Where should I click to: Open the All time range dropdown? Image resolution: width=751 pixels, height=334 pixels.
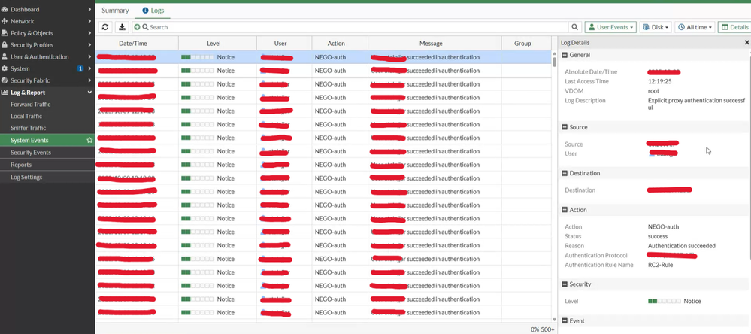(x=695, y=27)
